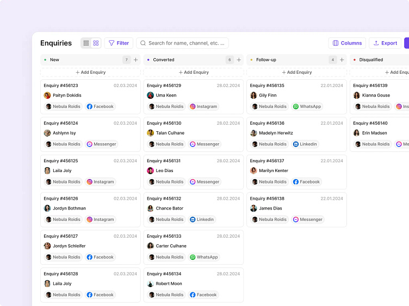Open James Dias contact name

tap(270, 208)
